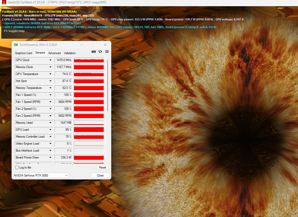Click the 1470.0 MHz GPU clock value
298x217 pixels.
[63, 60]
